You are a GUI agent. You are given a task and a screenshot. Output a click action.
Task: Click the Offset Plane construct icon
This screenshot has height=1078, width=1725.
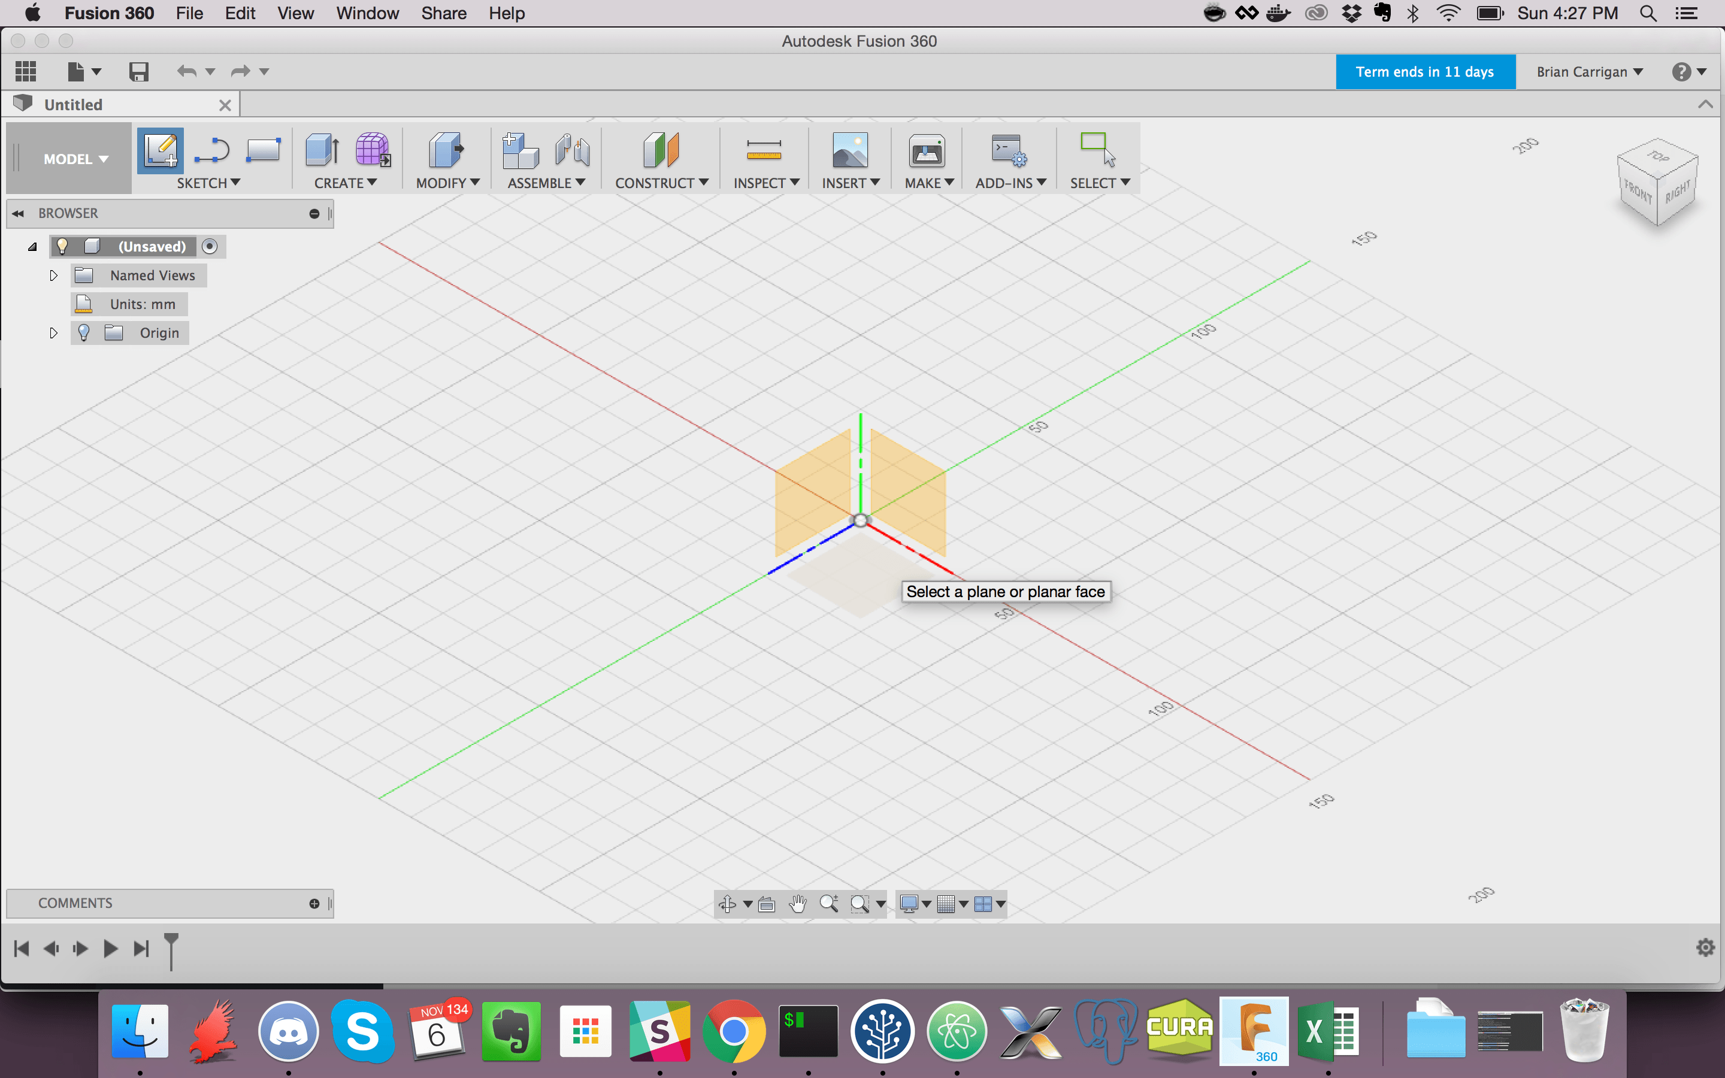pos(661,150)
